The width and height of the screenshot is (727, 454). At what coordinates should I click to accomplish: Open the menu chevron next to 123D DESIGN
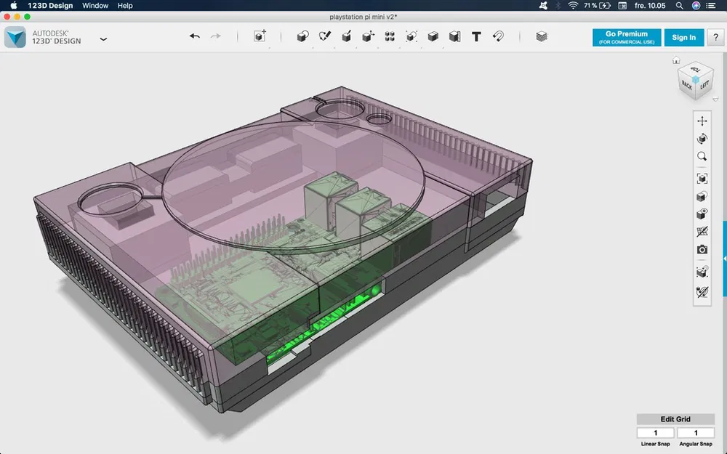(103, 38)
